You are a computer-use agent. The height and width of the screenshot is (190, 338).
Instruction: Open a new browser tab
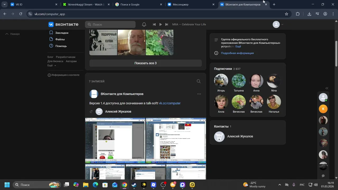tap(274, 4)
